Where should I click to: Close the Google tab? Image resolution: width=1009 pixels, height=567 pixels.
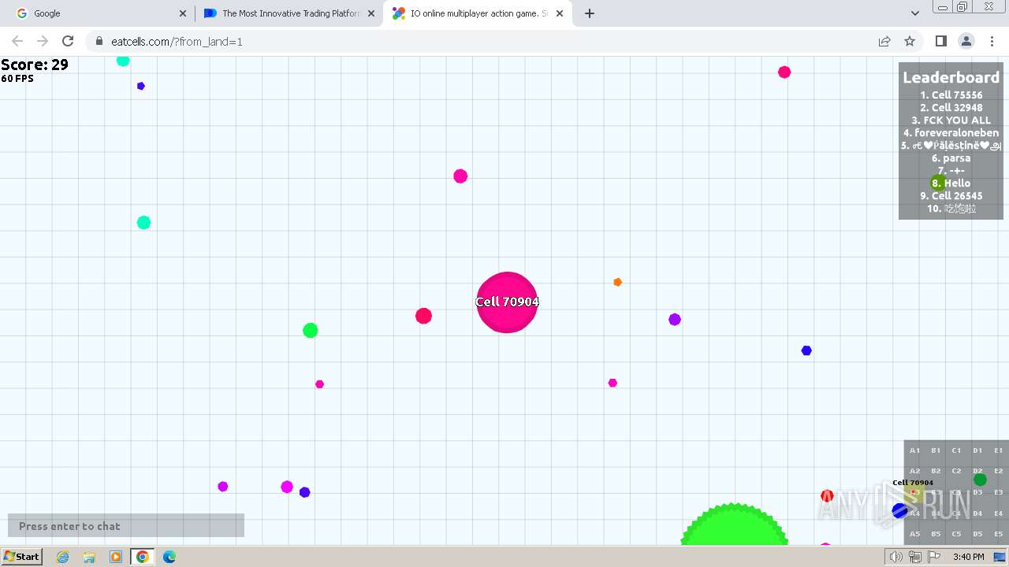pyautogui.click(x=183, y=13)
